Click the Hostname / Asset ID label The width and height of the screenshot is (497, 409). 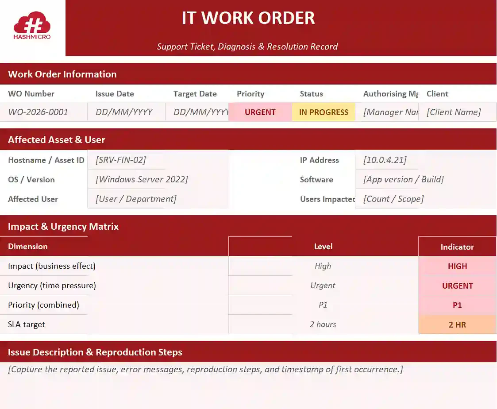pos(46,160)
